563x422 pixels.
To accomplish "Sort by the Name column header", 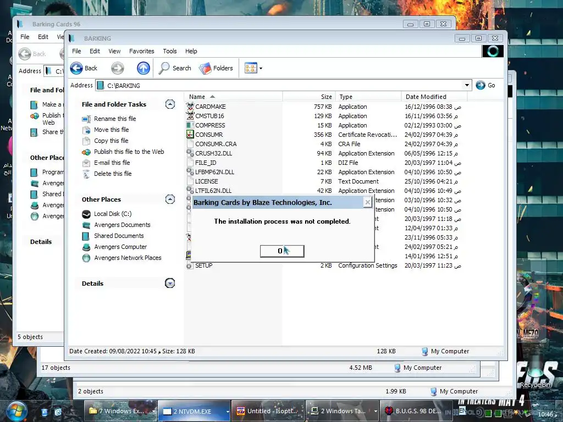I will pyautogui.click(x=233, y=97).
